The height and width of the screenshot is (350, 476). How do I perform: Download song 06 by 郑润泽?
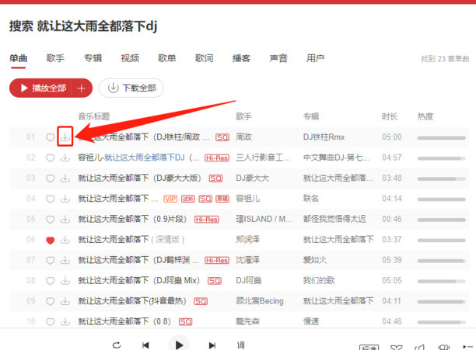(65, 240)
